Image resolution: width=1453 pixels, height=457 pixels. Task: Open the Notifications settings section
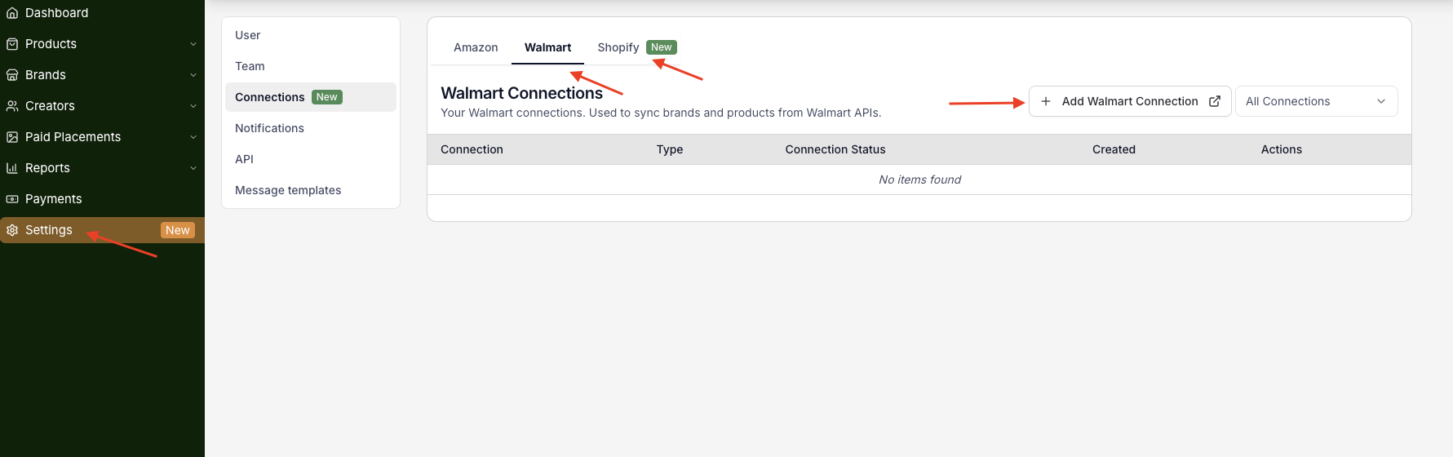[269, 128]
